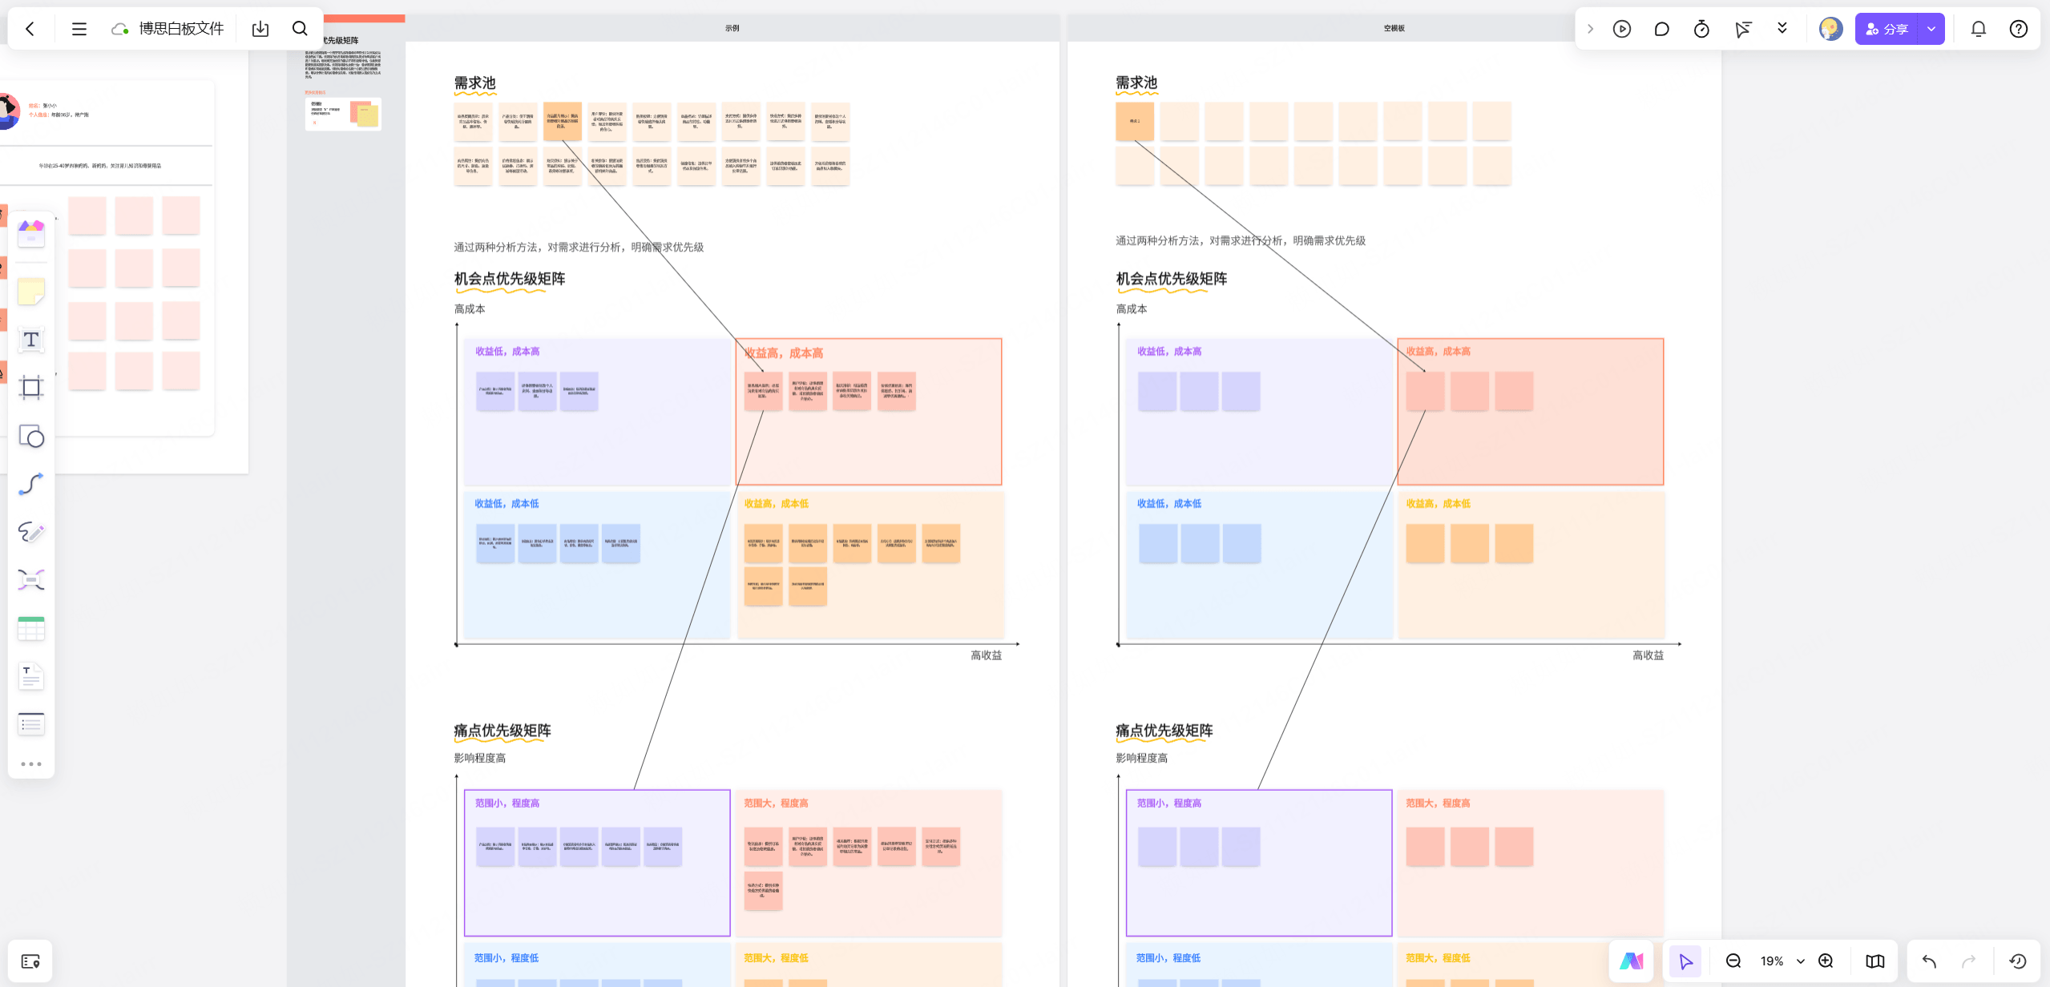This screenshot has height=987, width=2050.
Task: Open the 19% zoom level dropdown
Action: pyautogui.click(x=1800, y=961)
